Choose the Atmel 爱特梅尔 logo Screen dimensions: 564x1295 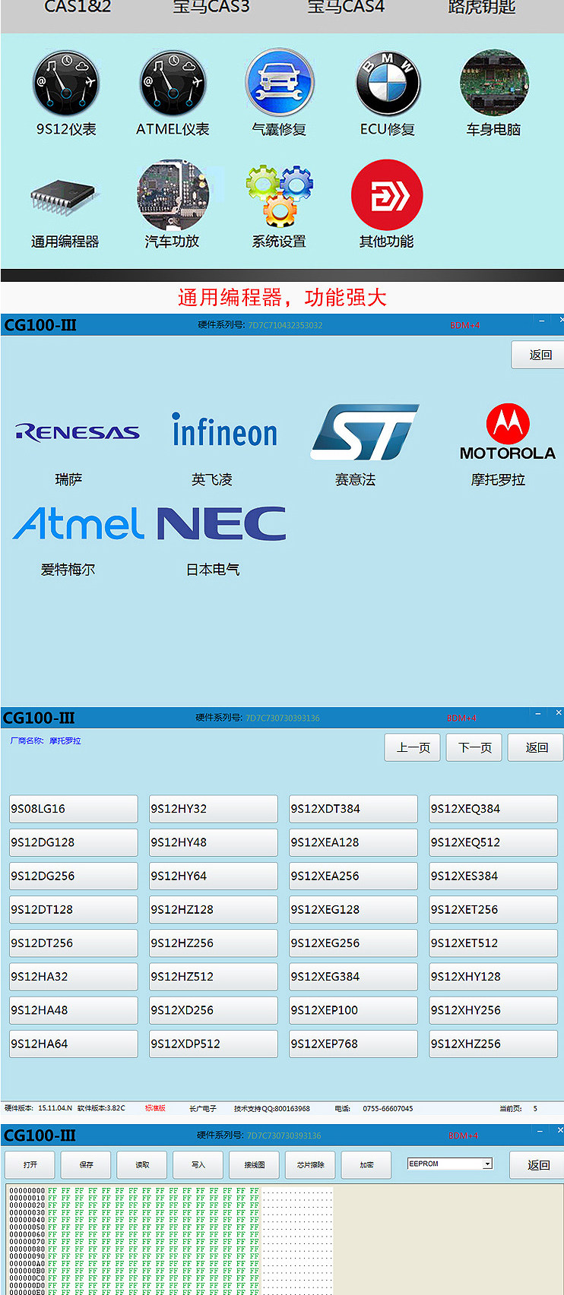[78, 523]
